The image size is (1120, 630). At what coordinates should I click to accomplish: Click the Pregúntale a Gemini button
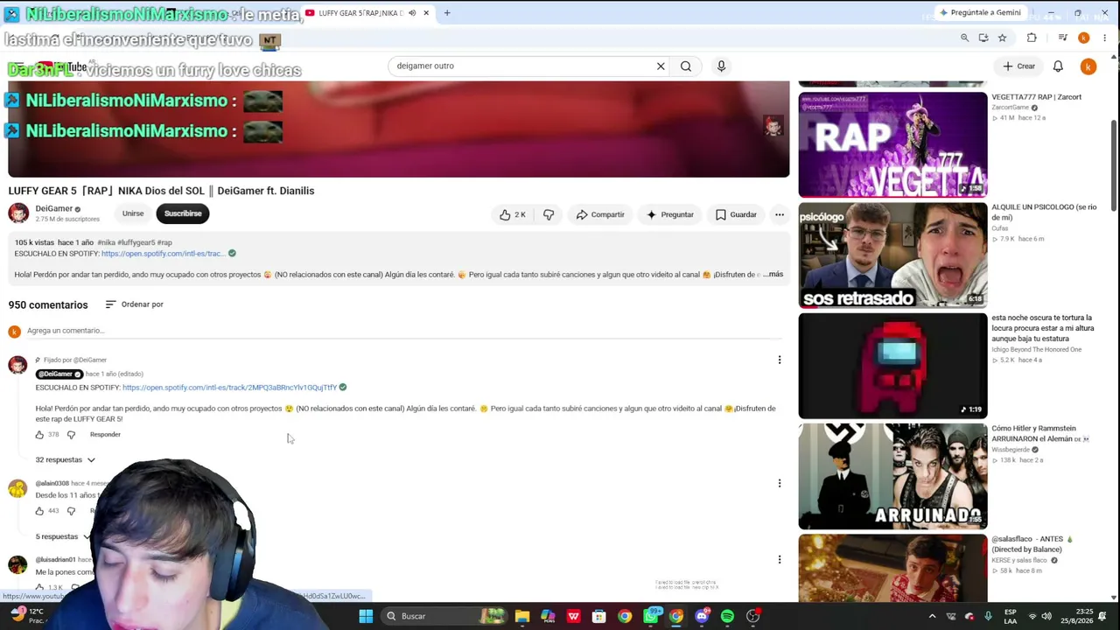pyautogui.click(x=980, y=13)
